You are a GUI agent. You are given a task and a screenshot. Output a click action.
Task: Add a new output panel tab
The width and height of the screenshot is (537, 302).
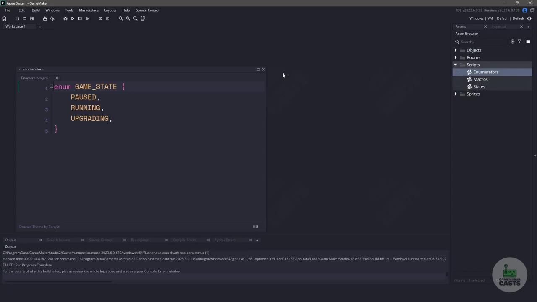click(x=257, y=240)
